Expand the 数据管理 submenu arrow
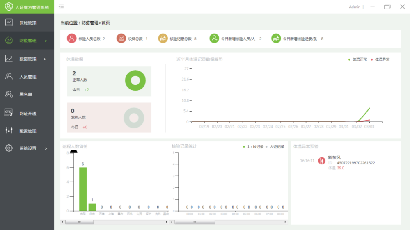Image resolution: width=410 pixels, height=230 pixels. [x=45, y=59]
